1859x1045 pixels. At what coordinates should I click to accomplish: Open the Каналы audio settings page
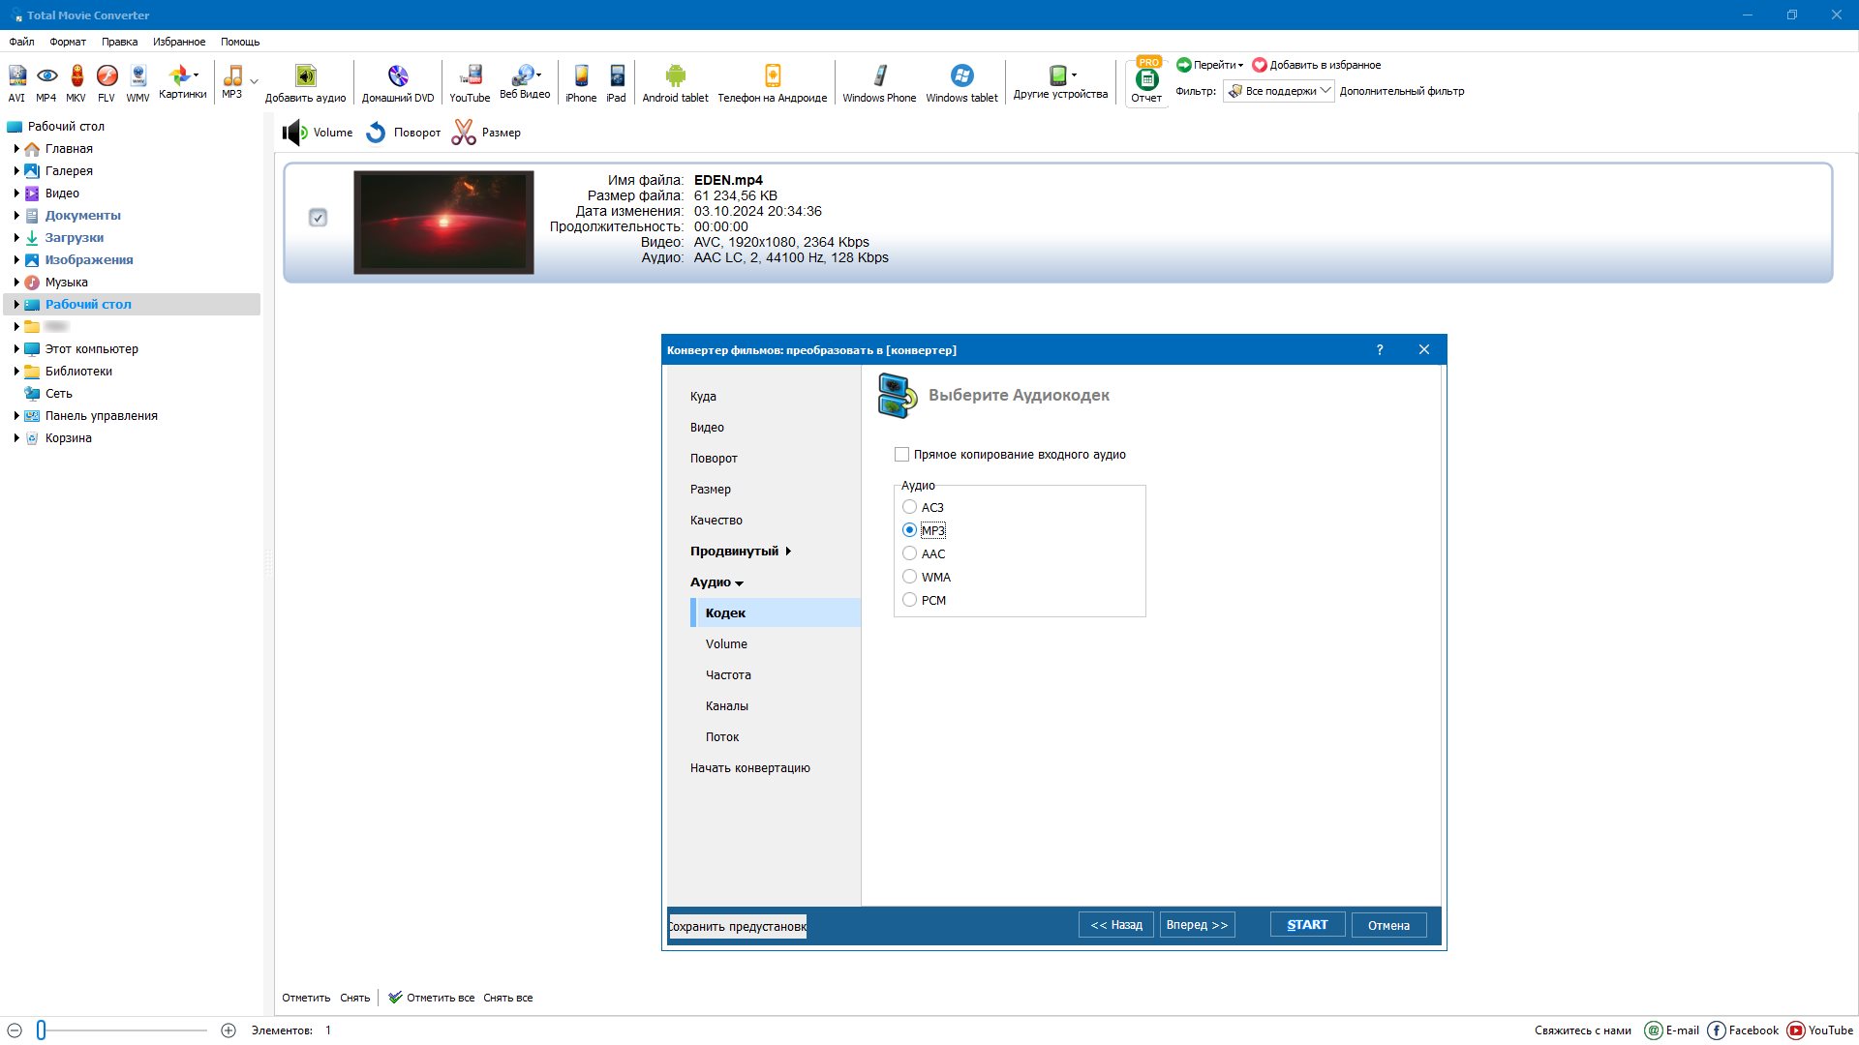tap(726, 706)
